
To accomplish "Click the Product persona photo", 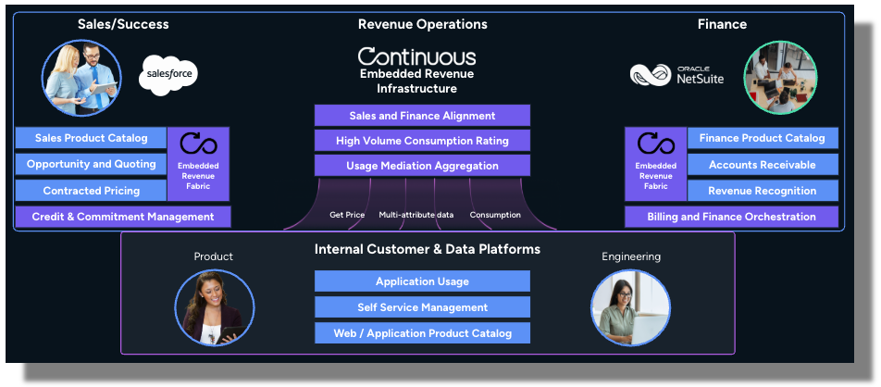I will pos(214,307).
